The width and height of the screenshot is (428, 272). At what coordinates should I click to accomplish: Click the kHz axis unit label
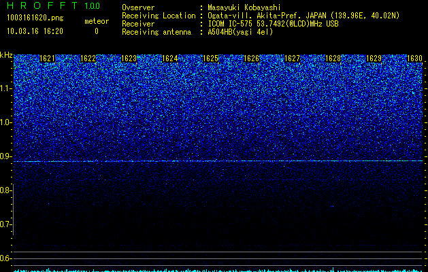pos(6,55)
